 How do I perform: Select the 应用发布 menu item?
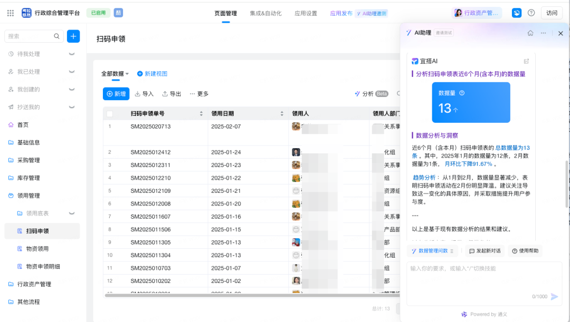coord(341,13)
